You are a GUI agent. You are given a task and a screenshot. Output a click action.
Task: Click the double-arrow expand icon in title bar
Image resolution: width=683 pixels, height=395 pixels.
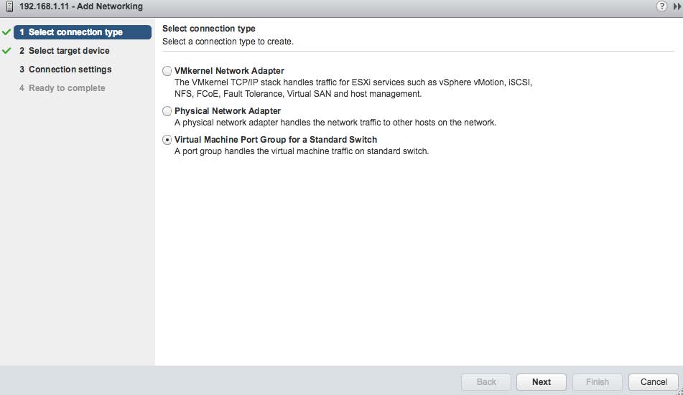[x=677, y=6]
